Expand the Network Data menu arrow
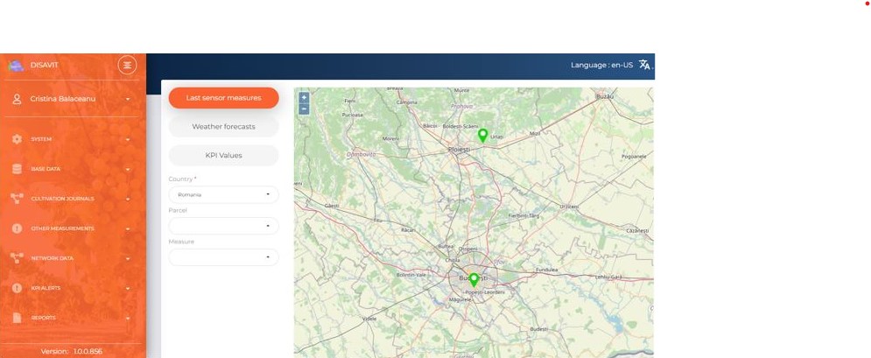 129,258
